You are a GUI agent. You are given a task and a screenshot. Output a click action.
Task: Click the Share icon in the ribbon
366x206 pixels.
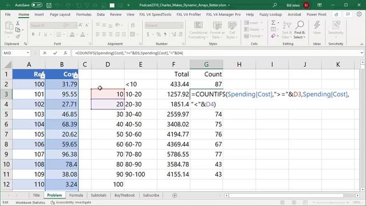click(336, 14)
